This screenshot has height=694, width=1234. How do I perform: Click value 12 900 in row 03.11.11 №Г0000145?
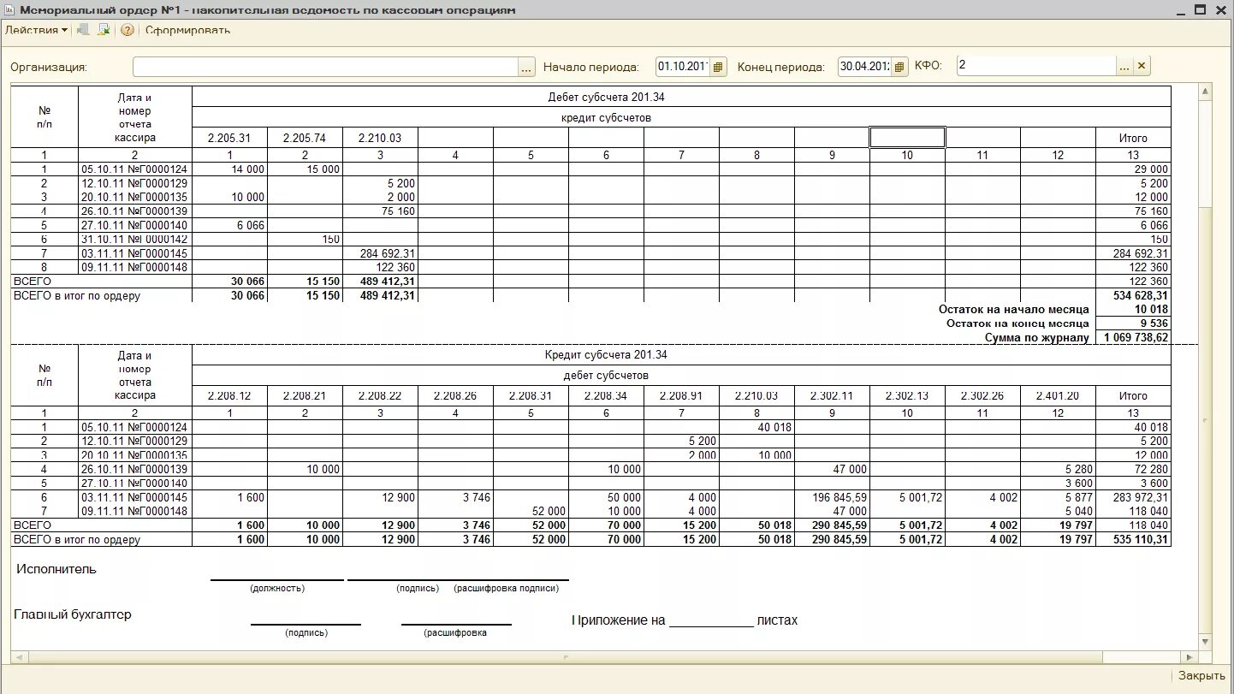[398, 497]
